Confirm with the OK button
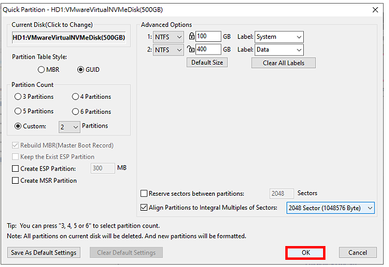This screenshot has width=389, height=267. coord(306,253)
